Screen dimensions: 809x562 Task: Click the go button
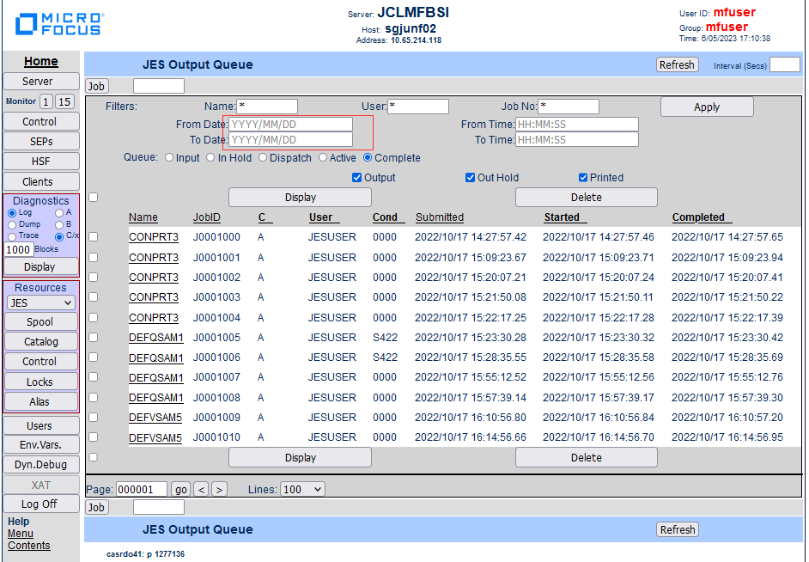(180, 489)
